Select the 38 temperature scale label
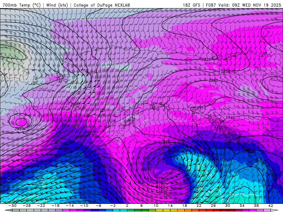The image size is (283, 212). point(256,206)
